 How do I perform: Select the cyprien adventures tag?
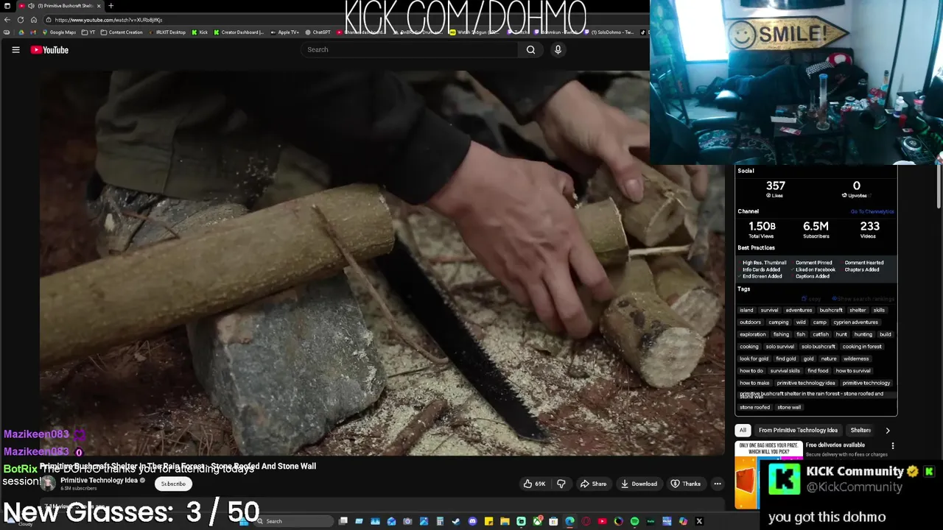point(856,322)
